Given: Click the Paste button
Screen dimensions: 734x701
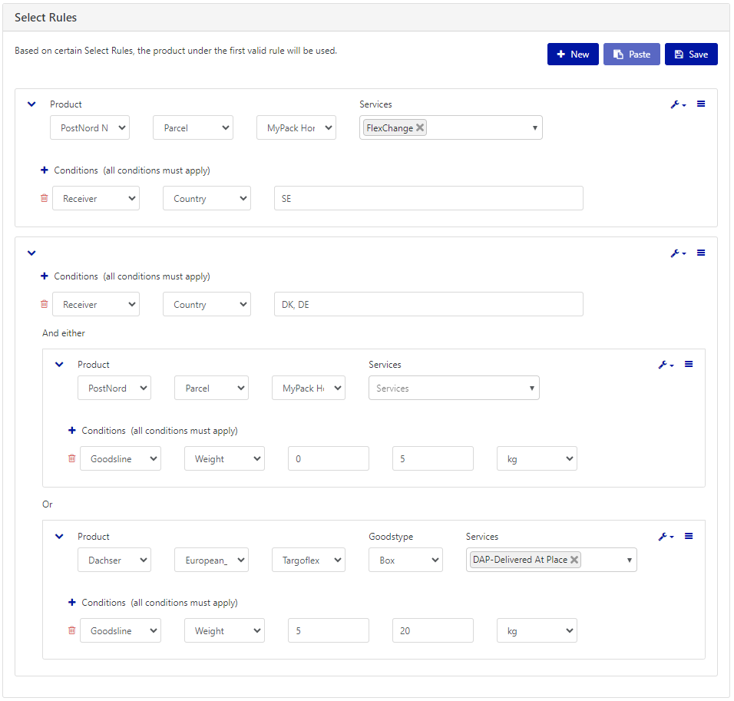Looking at the screenshot, I should 631,55.
